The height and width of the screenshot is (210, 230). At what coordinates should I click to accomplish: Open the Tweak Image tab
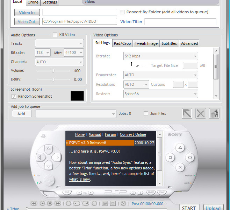[x=146, y=43]
